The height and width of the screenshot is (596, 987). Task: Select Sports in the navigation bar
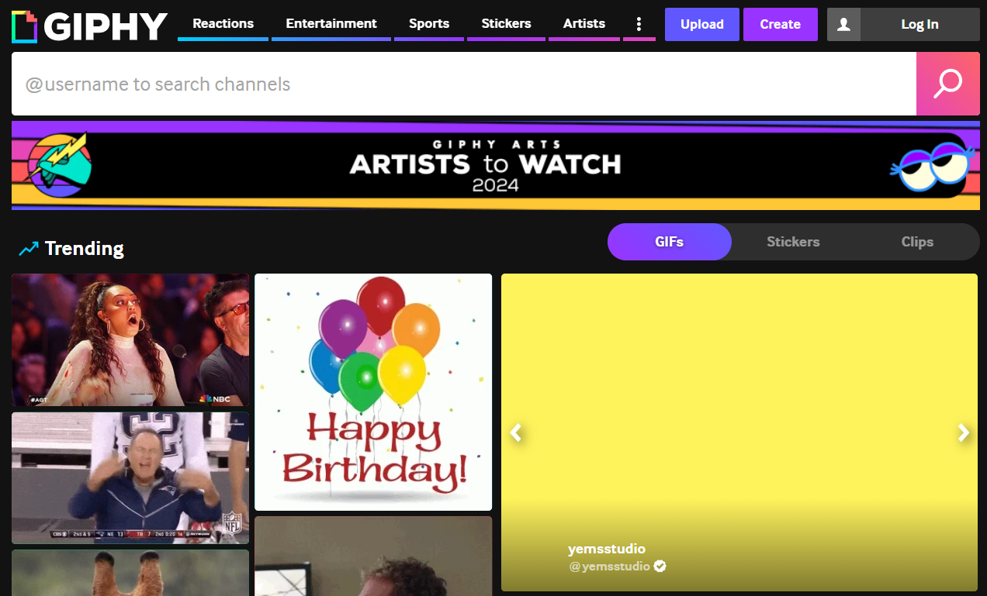pos(429,24)
